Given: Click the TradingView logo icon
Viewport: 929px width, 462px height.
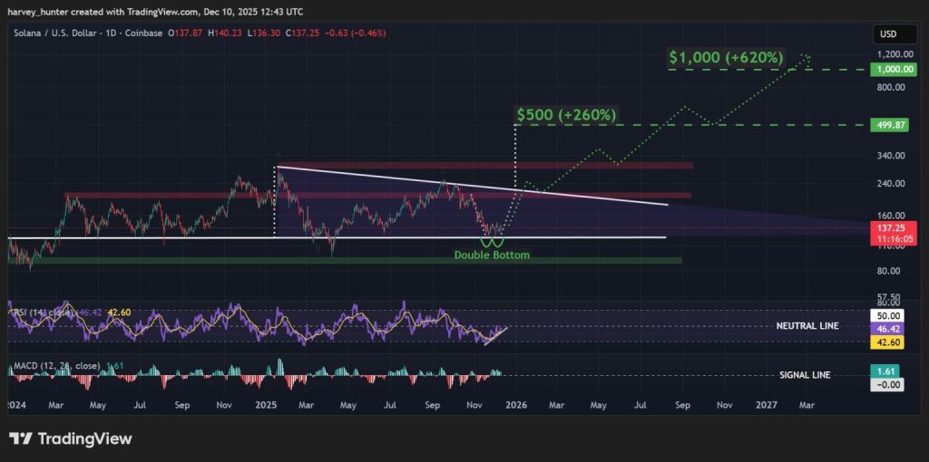Looking at the screenshot, I should [22, 438].
